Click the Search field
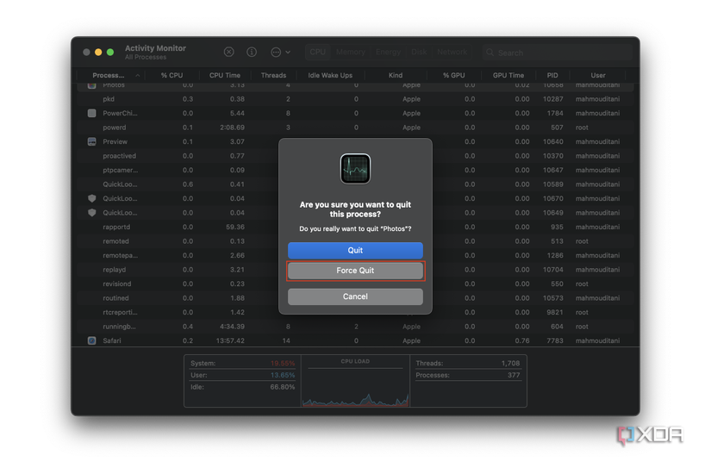This screenshot has height=474, width=711. (x=558, y=53)
